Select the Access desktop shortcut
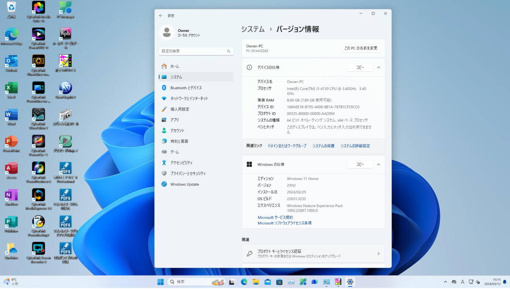Screen dimensions: 510x289 click(11, 170)
